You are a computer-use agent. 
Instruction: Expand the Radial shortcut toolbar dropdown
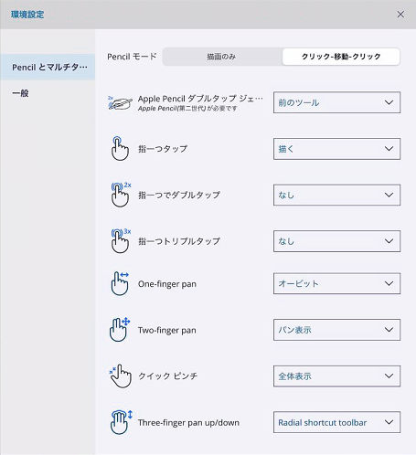pos(336,422)
